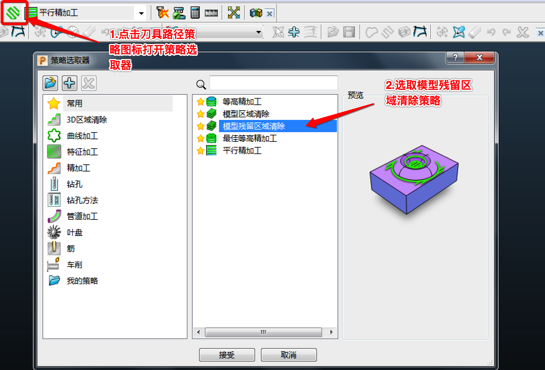Open the calculator icon in top toolbar
This screenshot has width=545, height=370.
195,13
